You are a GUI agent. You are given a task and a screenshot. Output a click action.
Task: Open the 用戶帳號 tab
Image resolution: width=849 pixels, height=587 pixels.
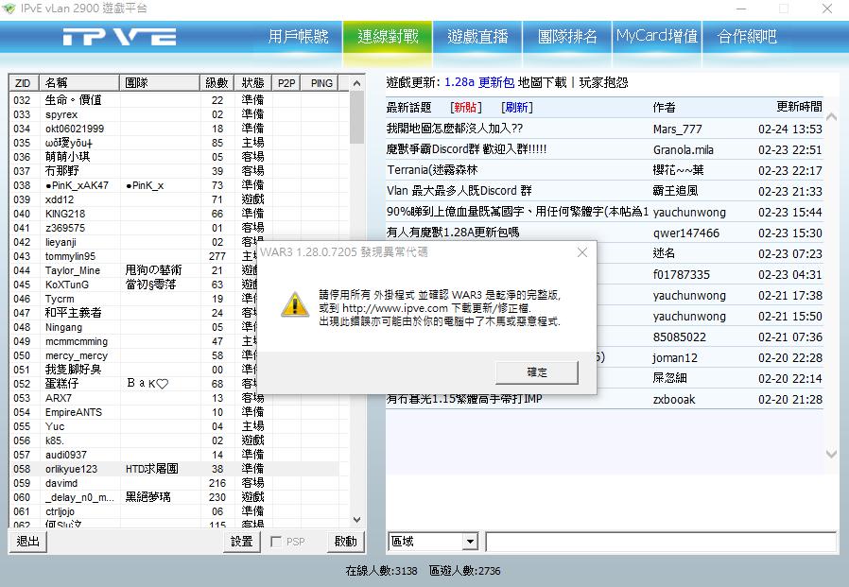pos(298,36)
